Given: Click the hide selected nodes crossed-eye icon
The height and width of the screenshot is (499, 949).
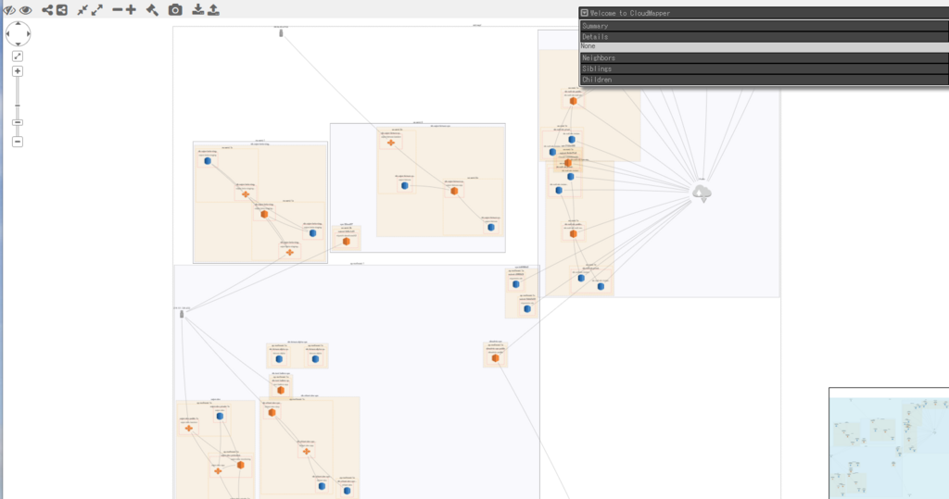Looking at the screenshot, I should tap(9, 9).
